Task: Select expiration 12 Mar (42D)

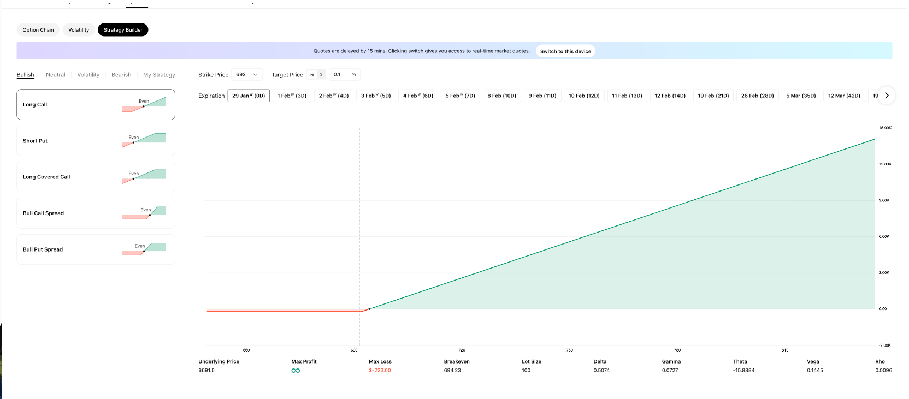Action: 844,96
